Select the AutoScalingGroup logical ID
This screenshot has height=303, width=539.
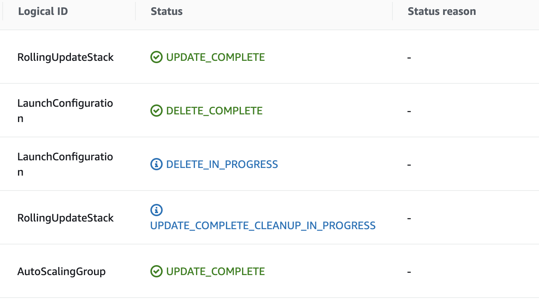(61, 272)
